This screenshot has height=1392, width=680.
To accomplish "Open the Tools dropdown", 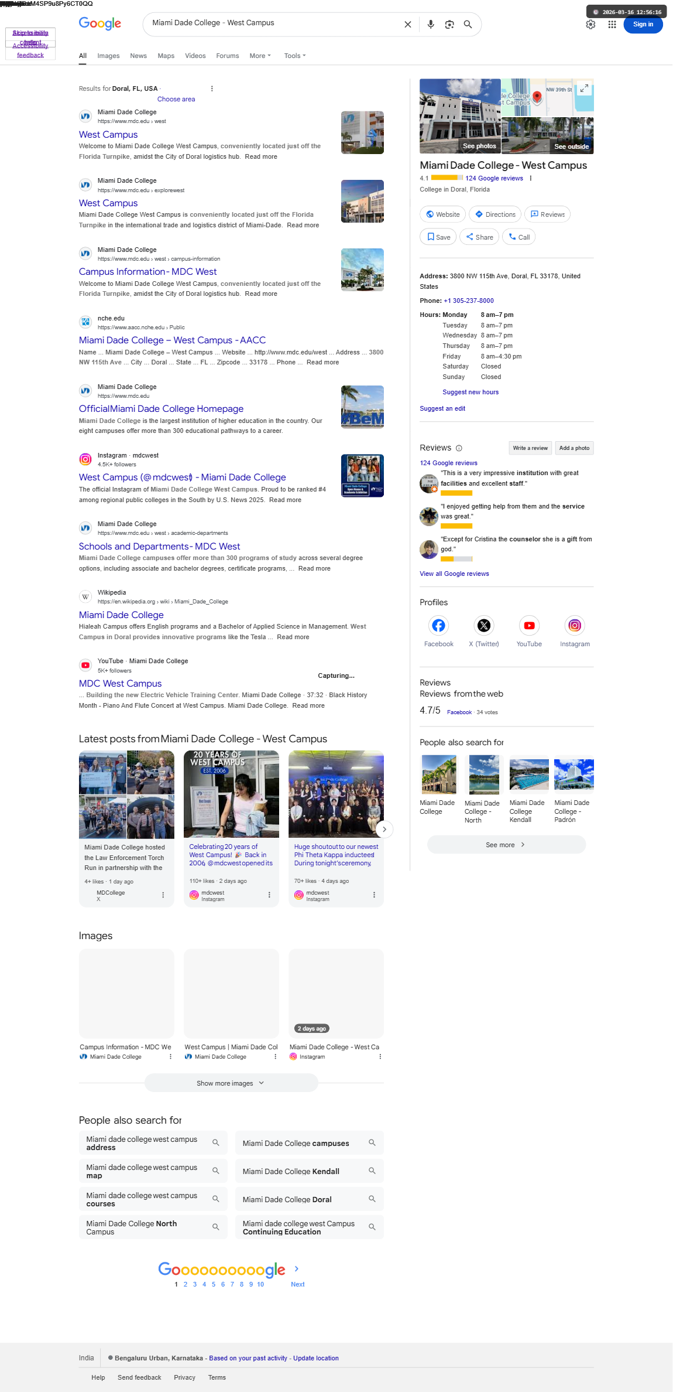I will 295,56.
